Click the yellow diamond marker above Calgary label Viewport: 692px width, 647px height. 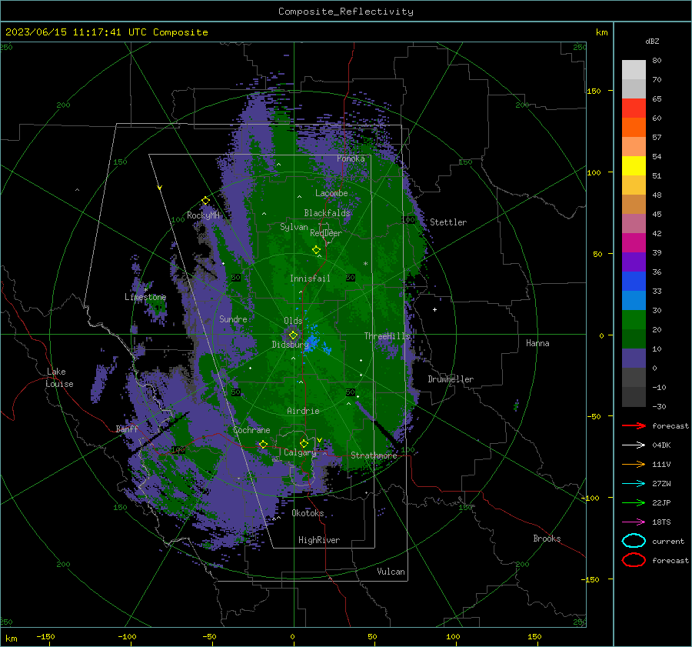[x=304, y=443]
